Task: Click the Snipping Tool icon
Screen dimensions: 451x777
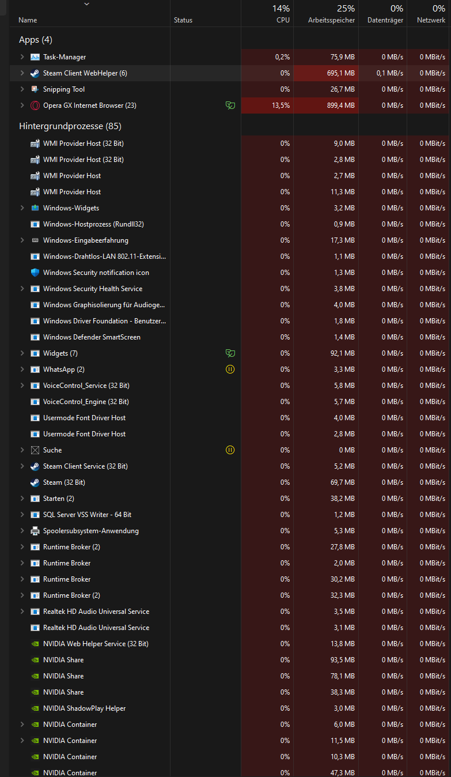Action: click(35, 89)
